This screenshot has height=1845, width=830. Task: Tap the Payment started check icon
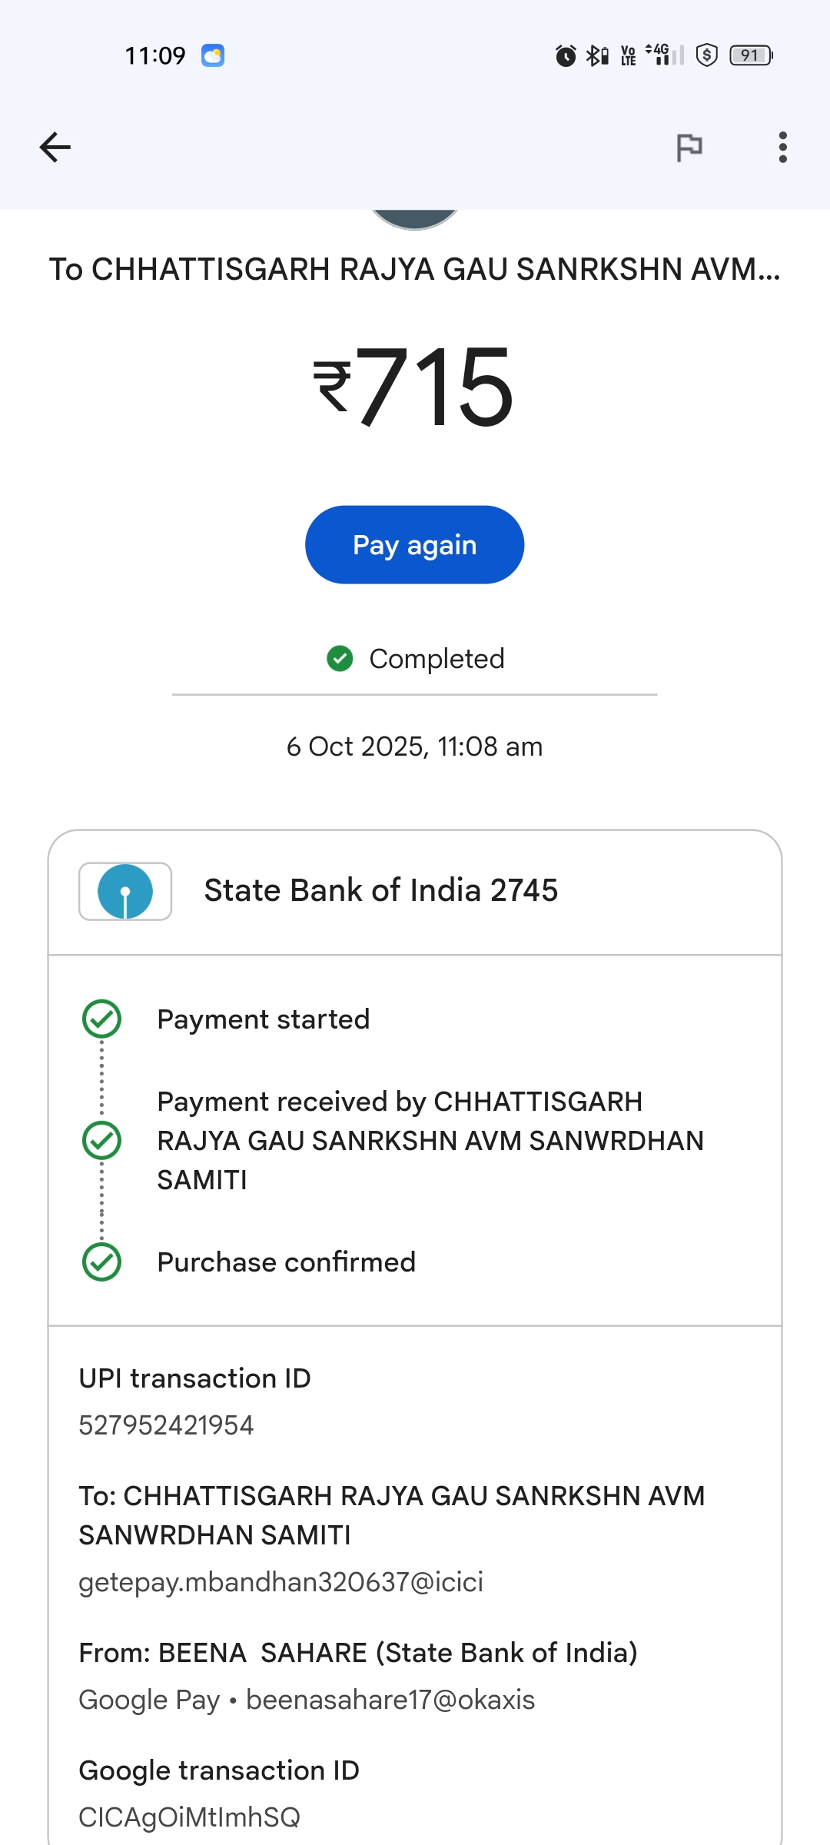point(101,1019)
